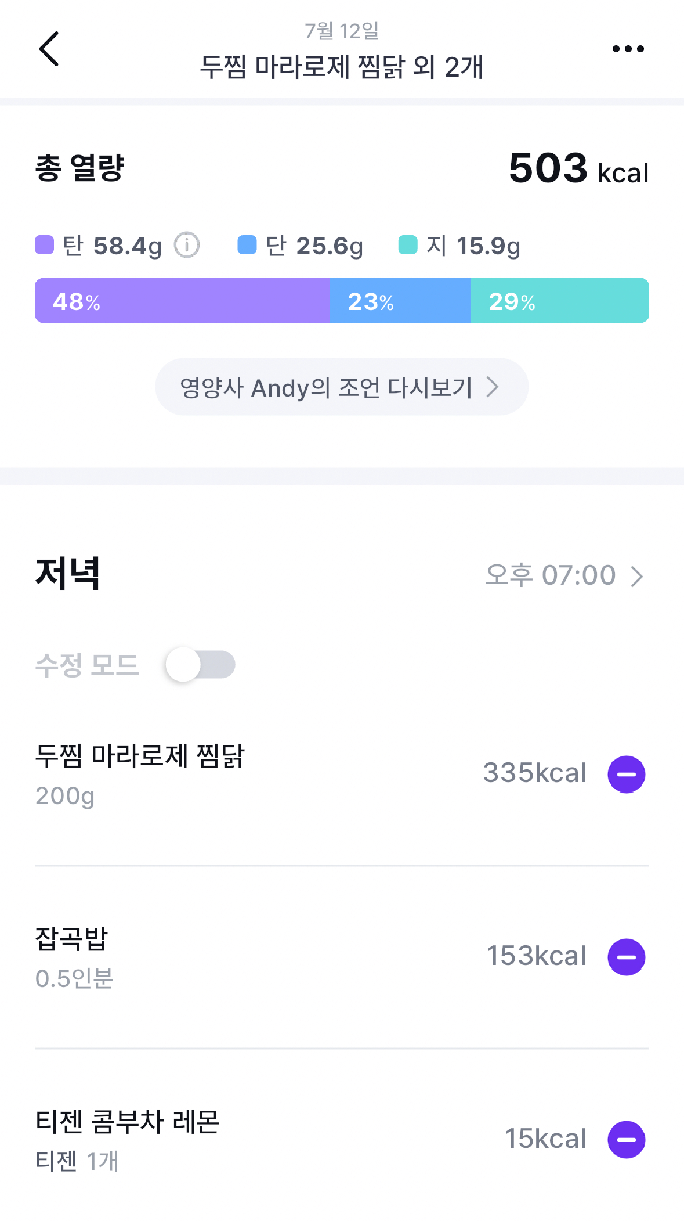684x1221 pixels.
Task: Tap the back arrow icon
Action: point(49,49)
